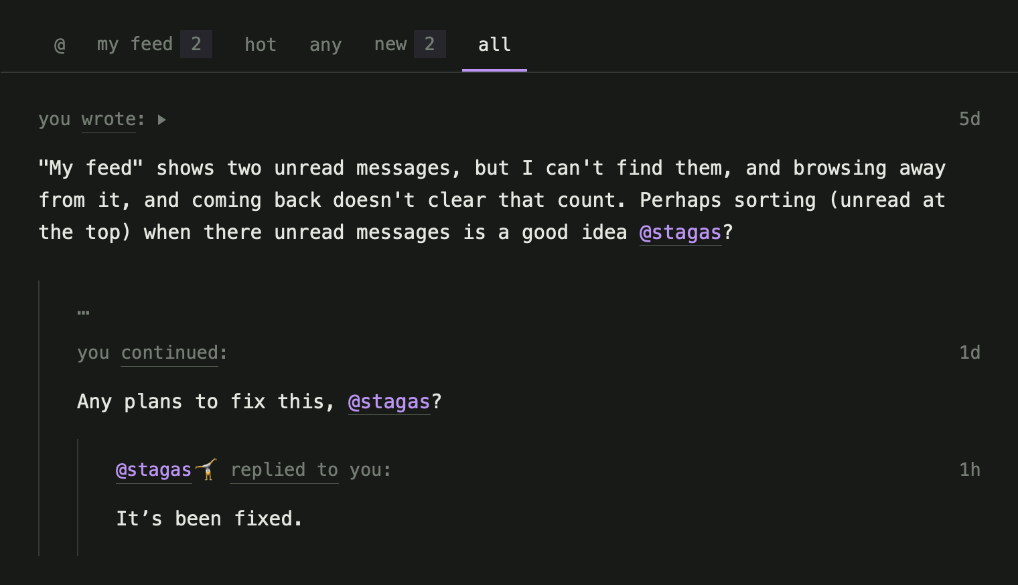Open @stagas mention after 'good idea'
Screen dimensions: 1018x585
coord(680,232)
